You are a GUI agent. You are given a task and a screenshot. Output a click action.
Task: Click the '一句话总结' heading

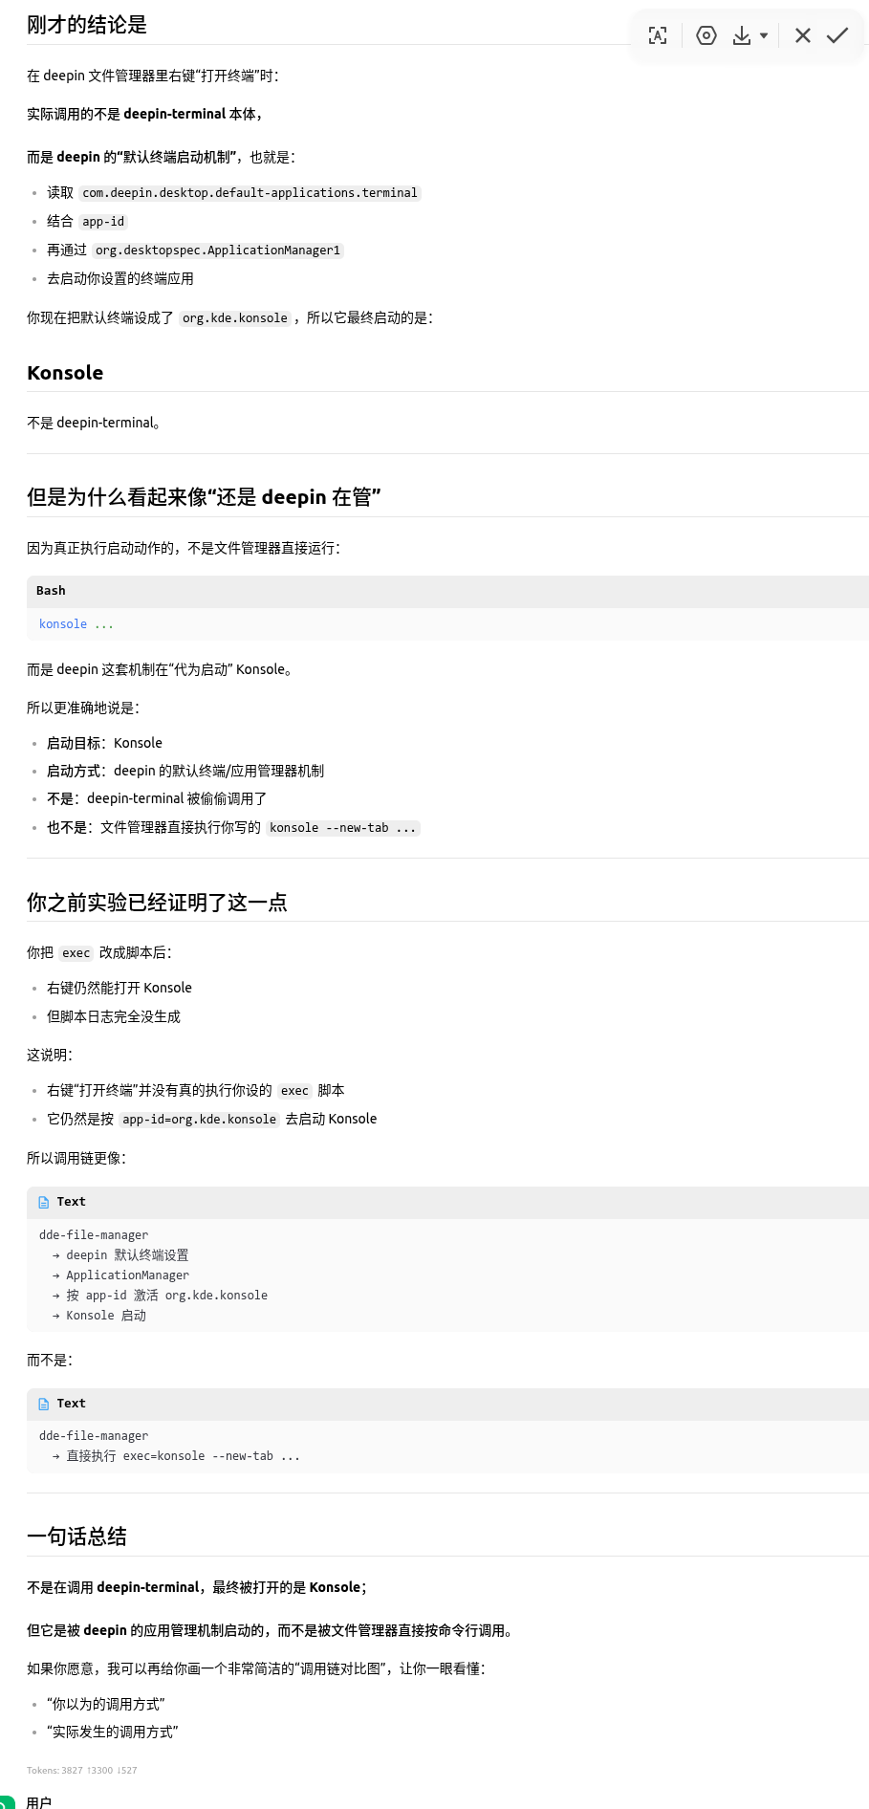[x=76, y=1537]
